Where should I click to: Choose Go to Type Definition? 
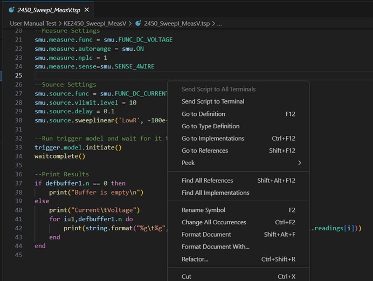[210, 126]
